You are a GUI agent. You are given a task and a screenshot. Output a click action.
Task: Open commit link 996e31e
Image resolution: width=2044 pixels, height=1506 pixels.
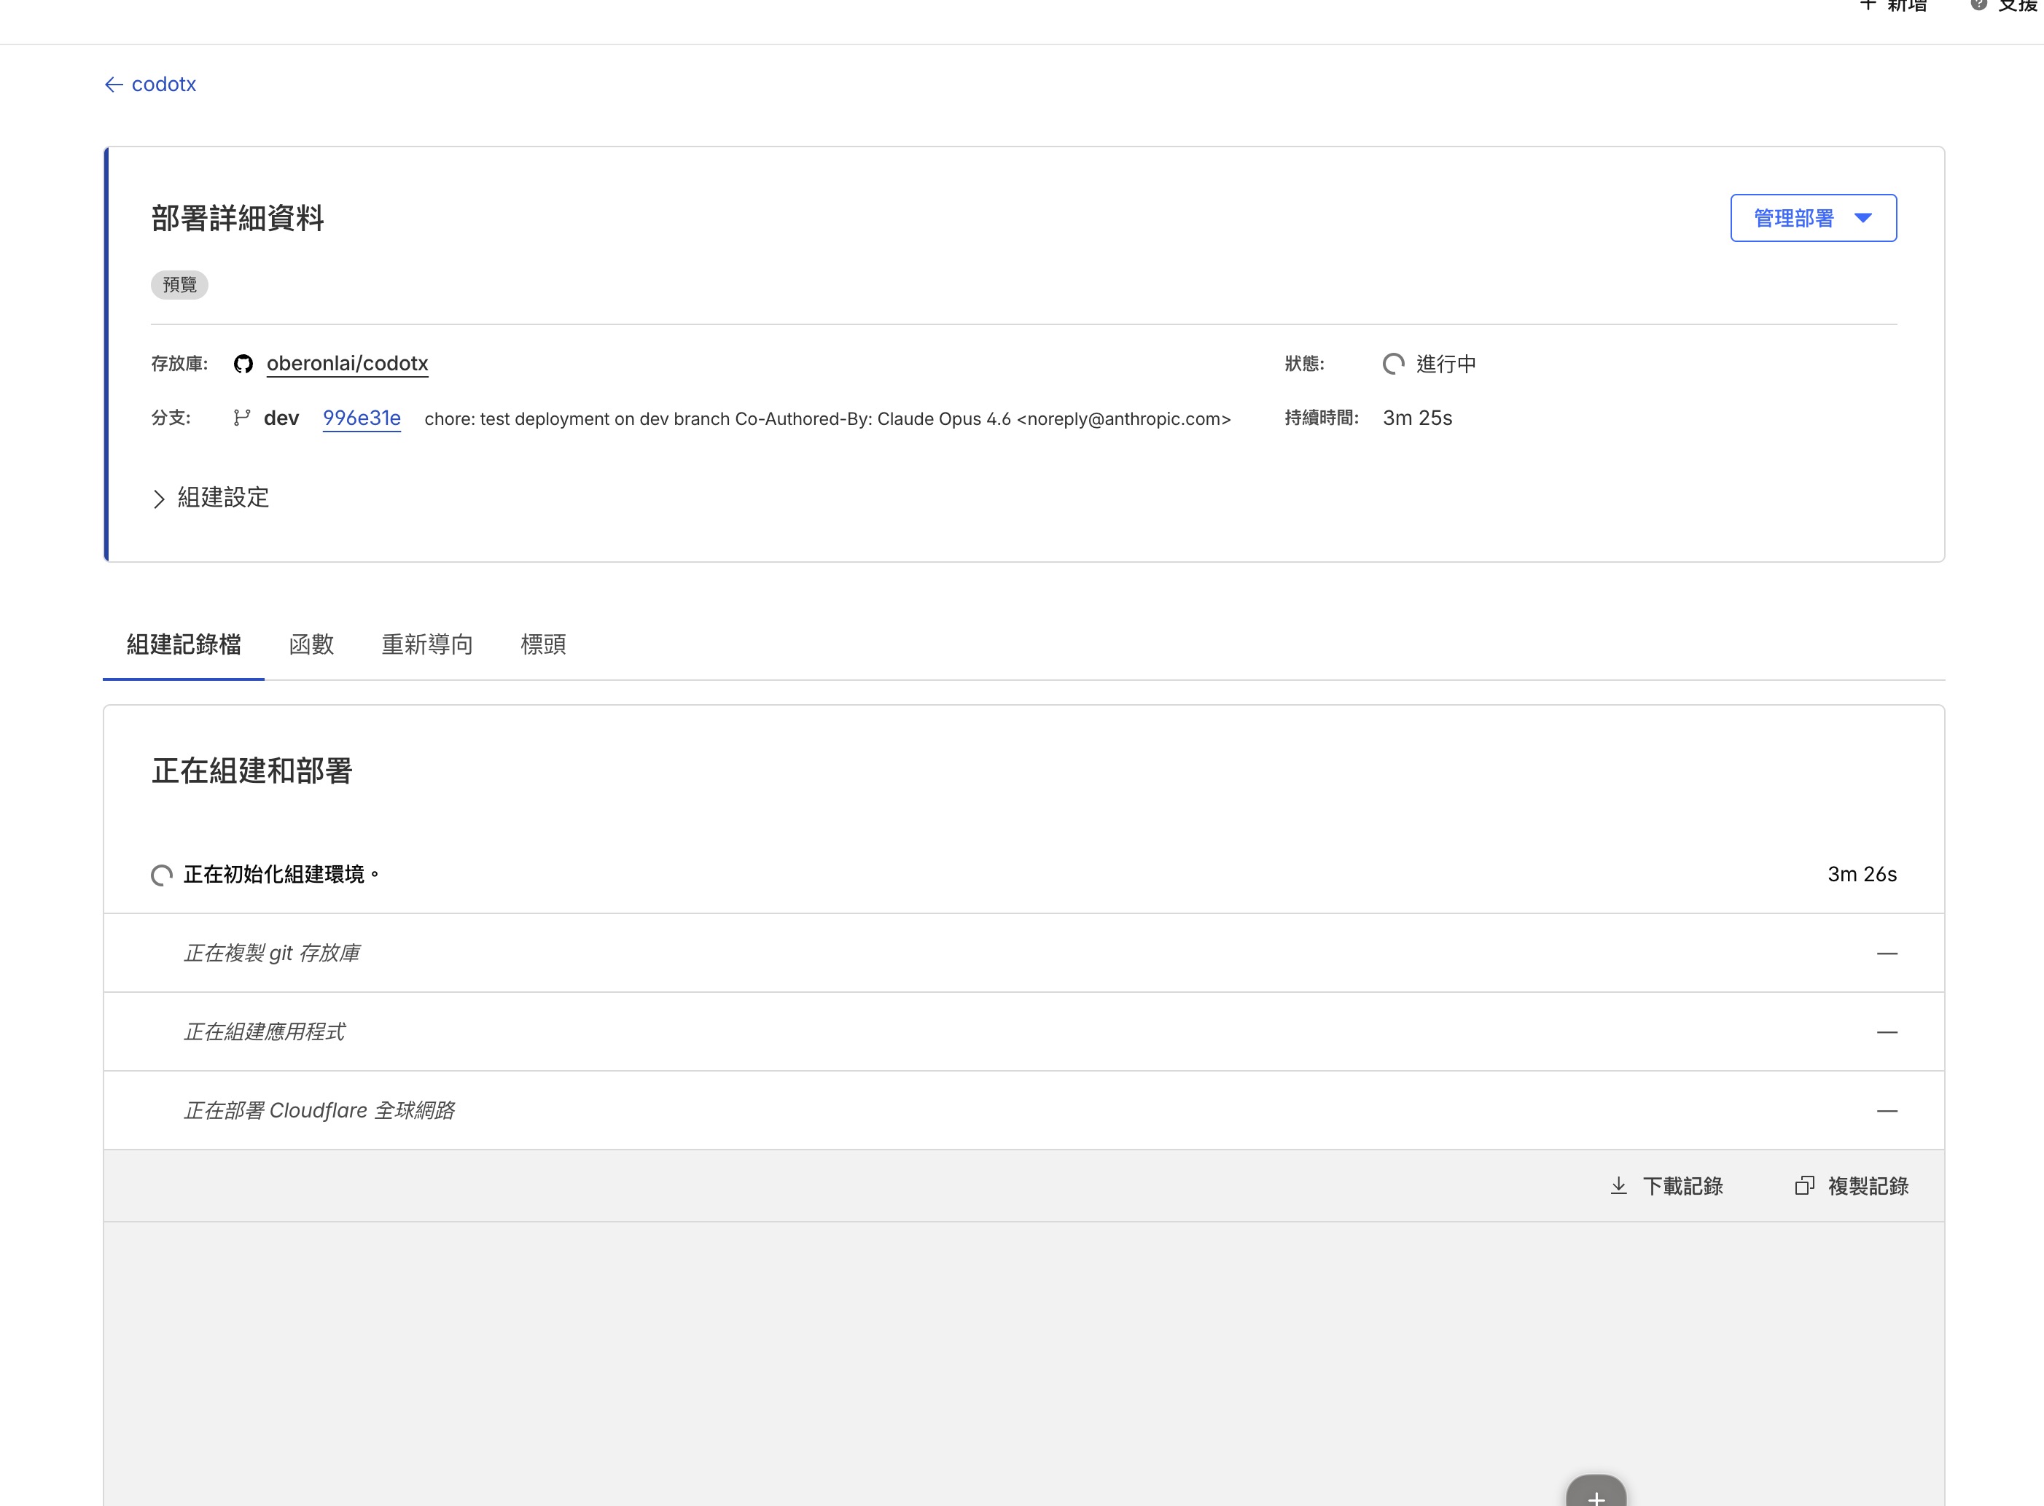tap(361, 418)
